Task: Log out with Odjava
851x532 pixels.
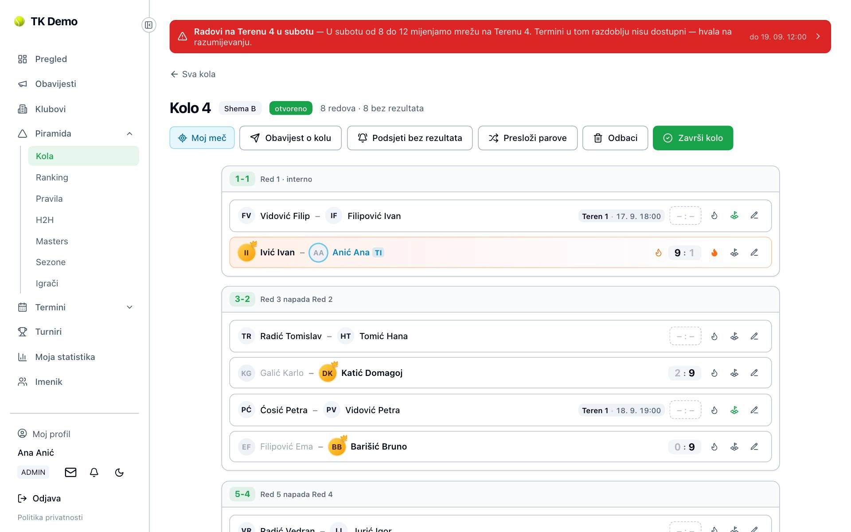Action: click(39, 498)
